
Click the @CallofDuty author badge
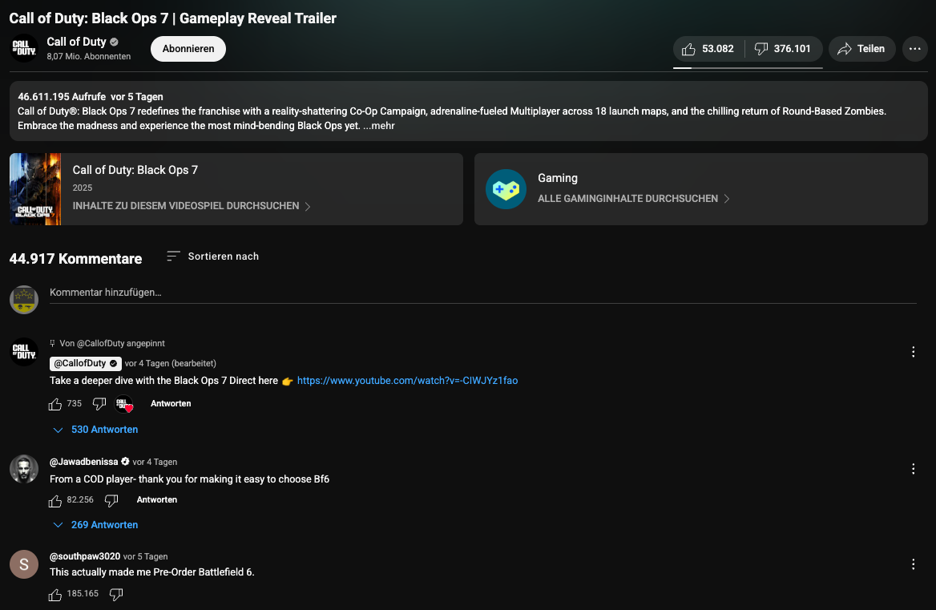click(86, 363)
